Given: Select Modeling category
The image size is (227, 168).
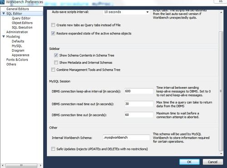Looking at the screenshot, I should pos(13,37).
